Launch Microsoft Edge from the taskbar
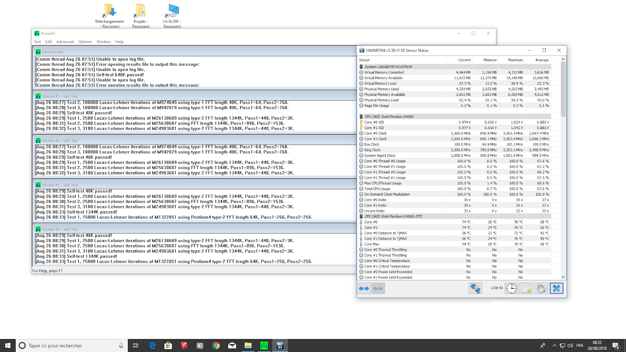Screen dimensions: 626x352 pos(152,345)
